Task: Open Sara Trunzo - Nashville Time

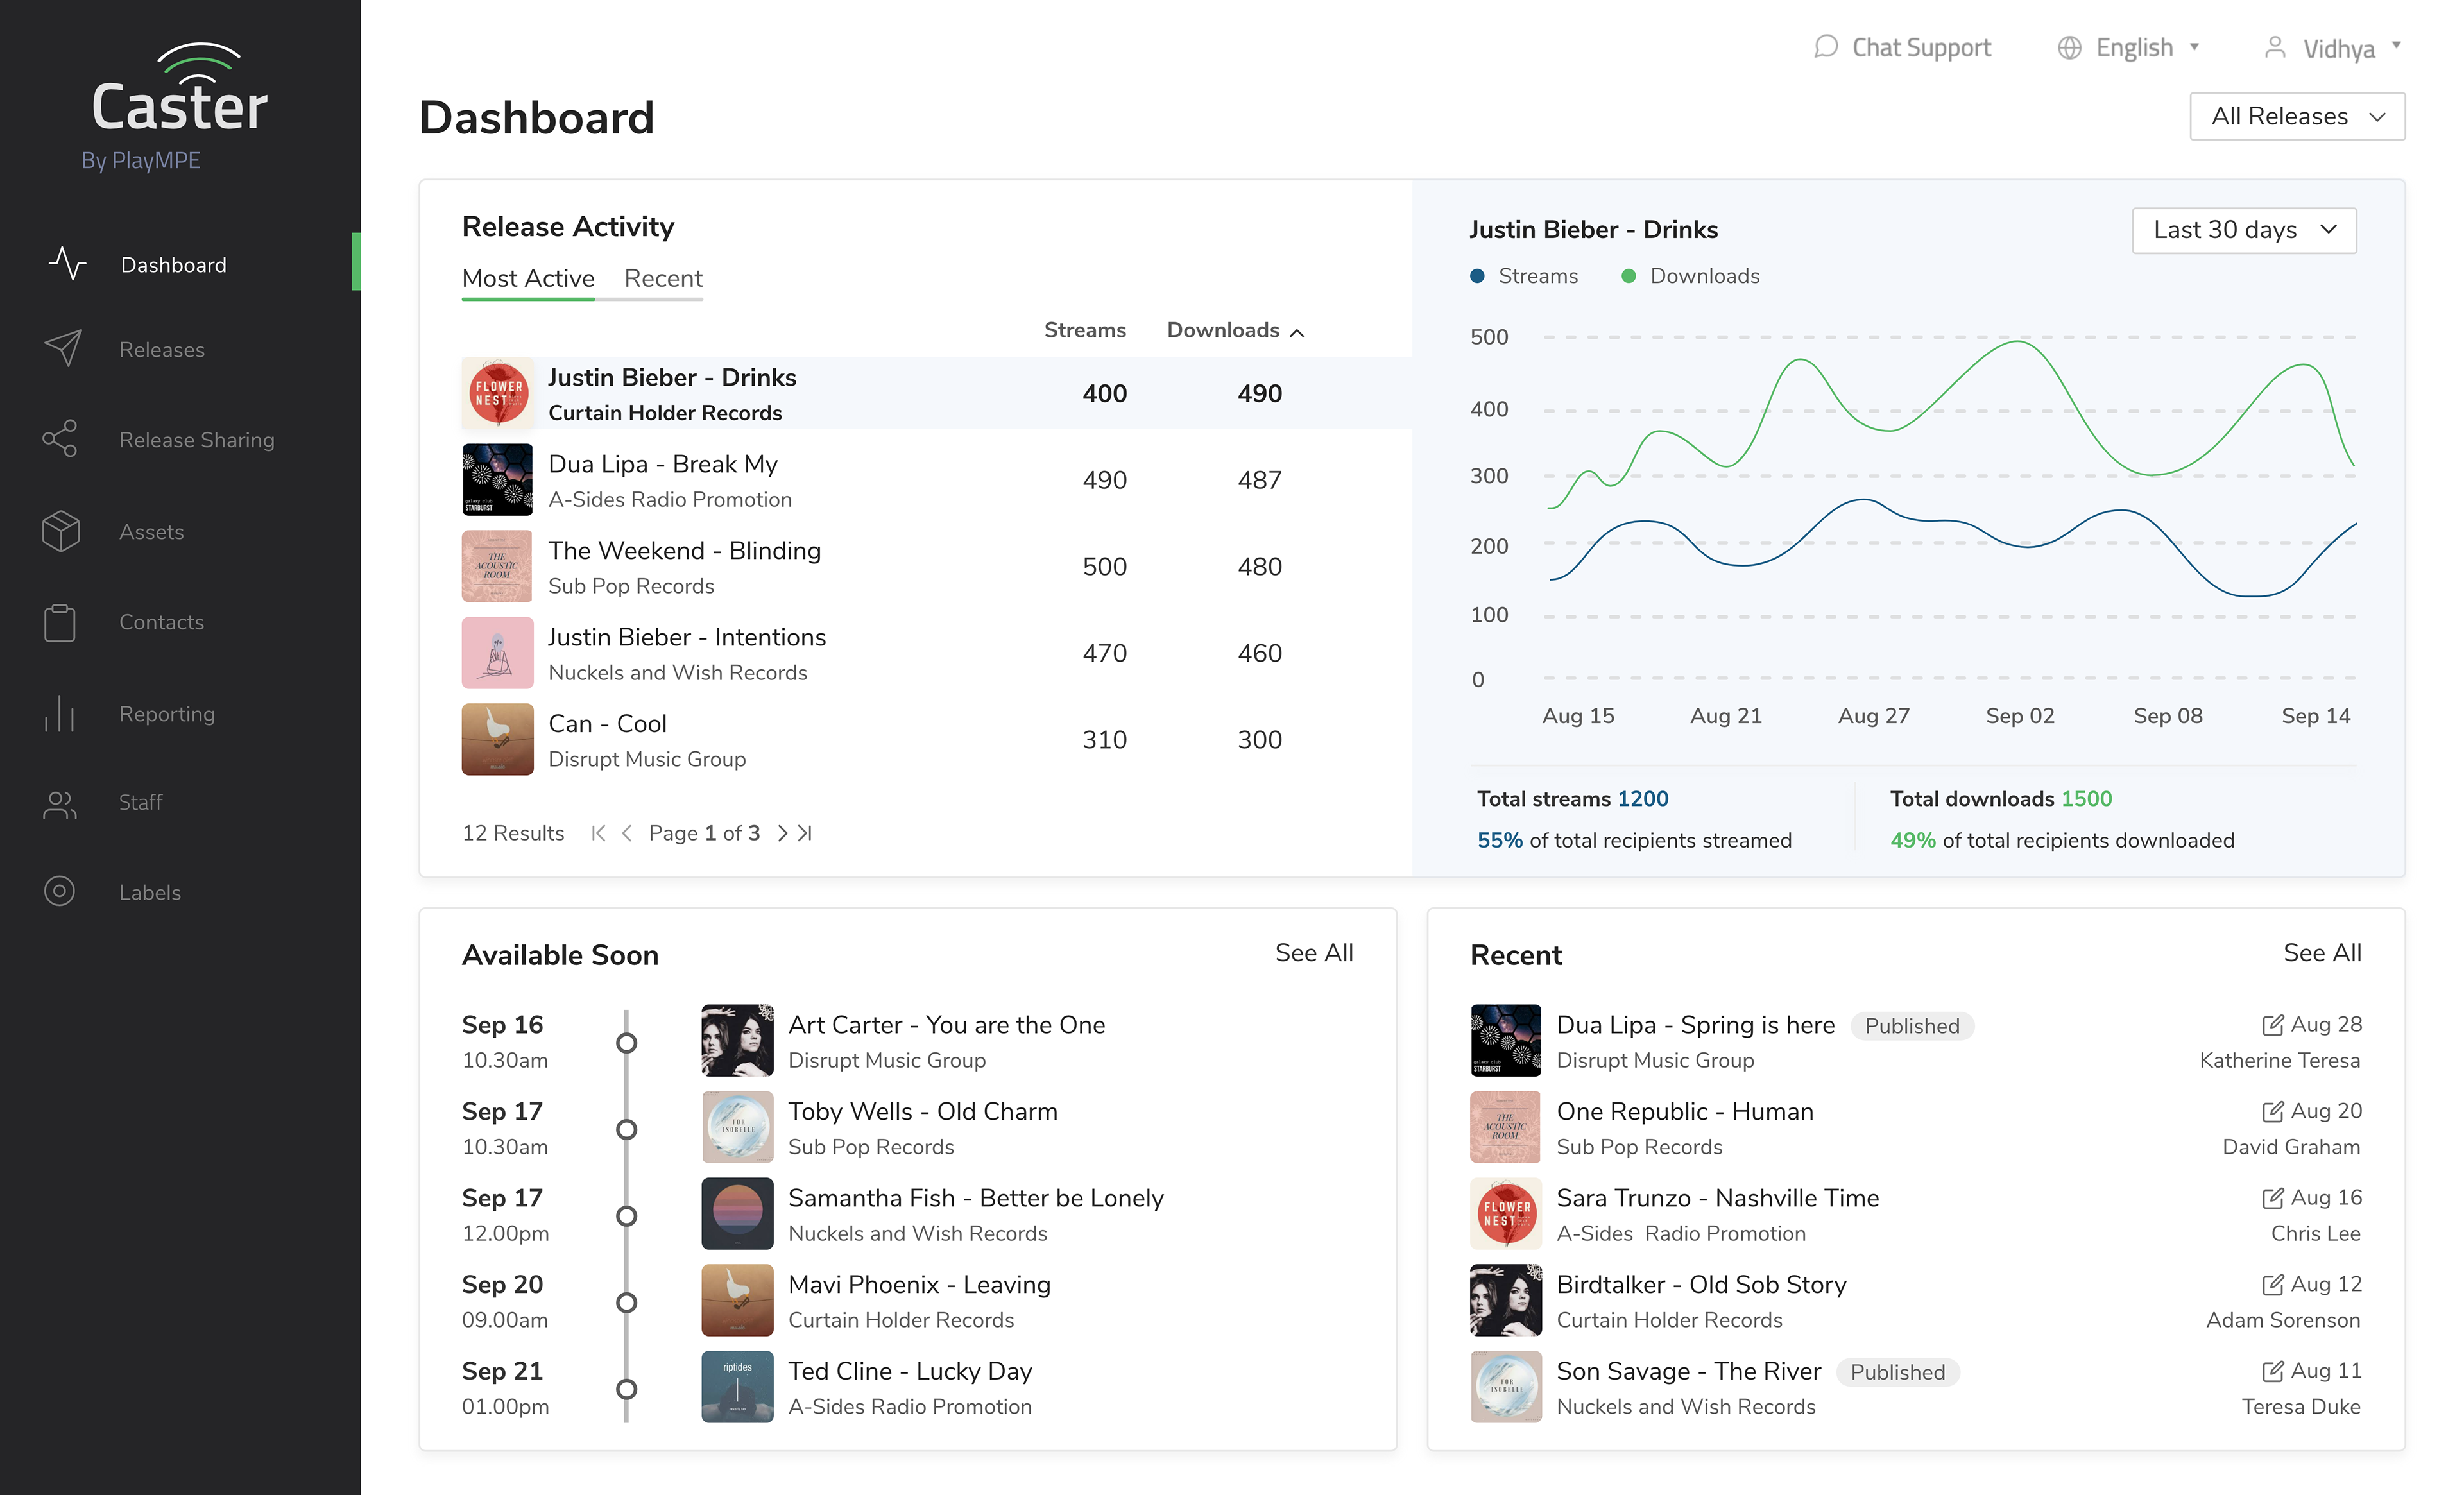Action: (x=1718, y=1198)
